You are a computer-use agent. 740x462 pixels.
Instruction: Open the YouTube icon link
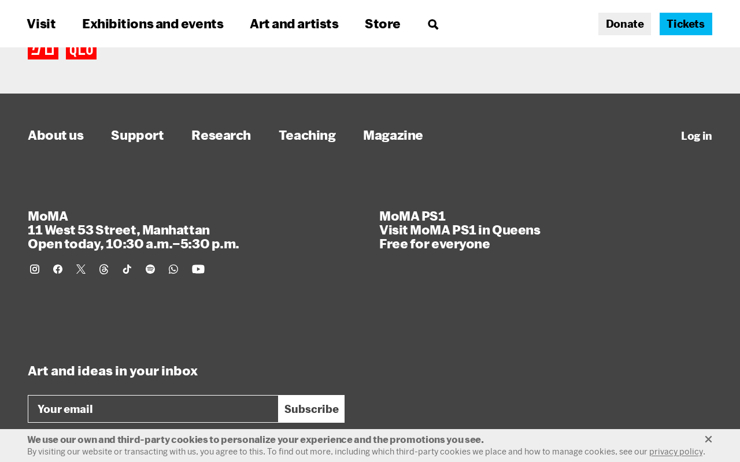(x=198, y=269)
